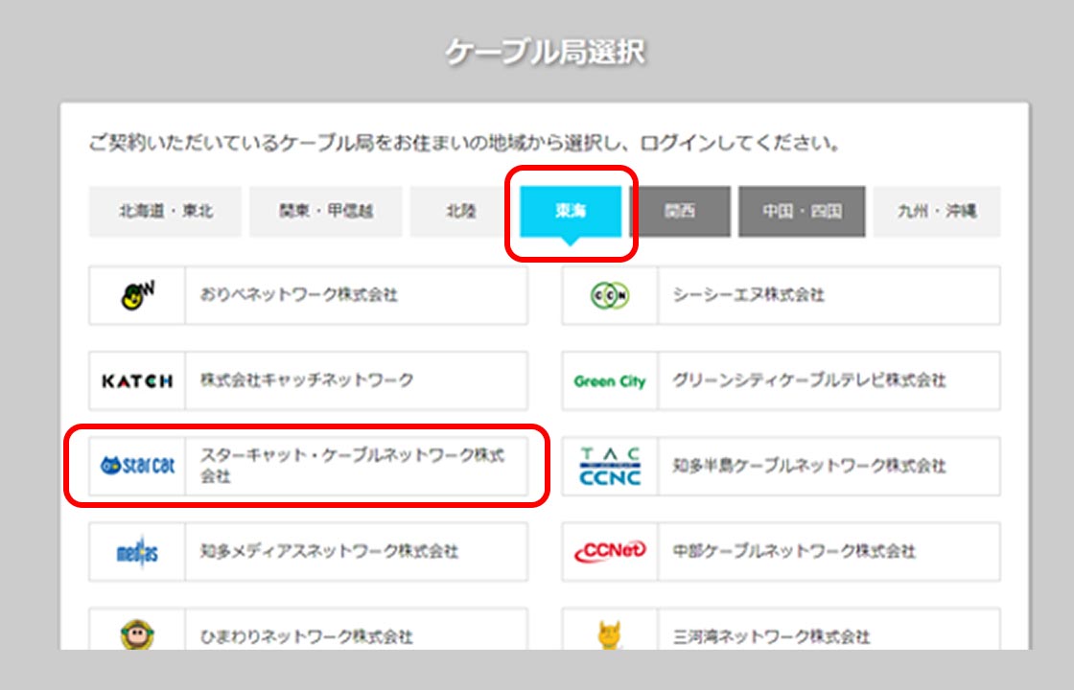Click the CCNet logo
The height and width of the screenshot is (690, 1074).
pos(610,552)
